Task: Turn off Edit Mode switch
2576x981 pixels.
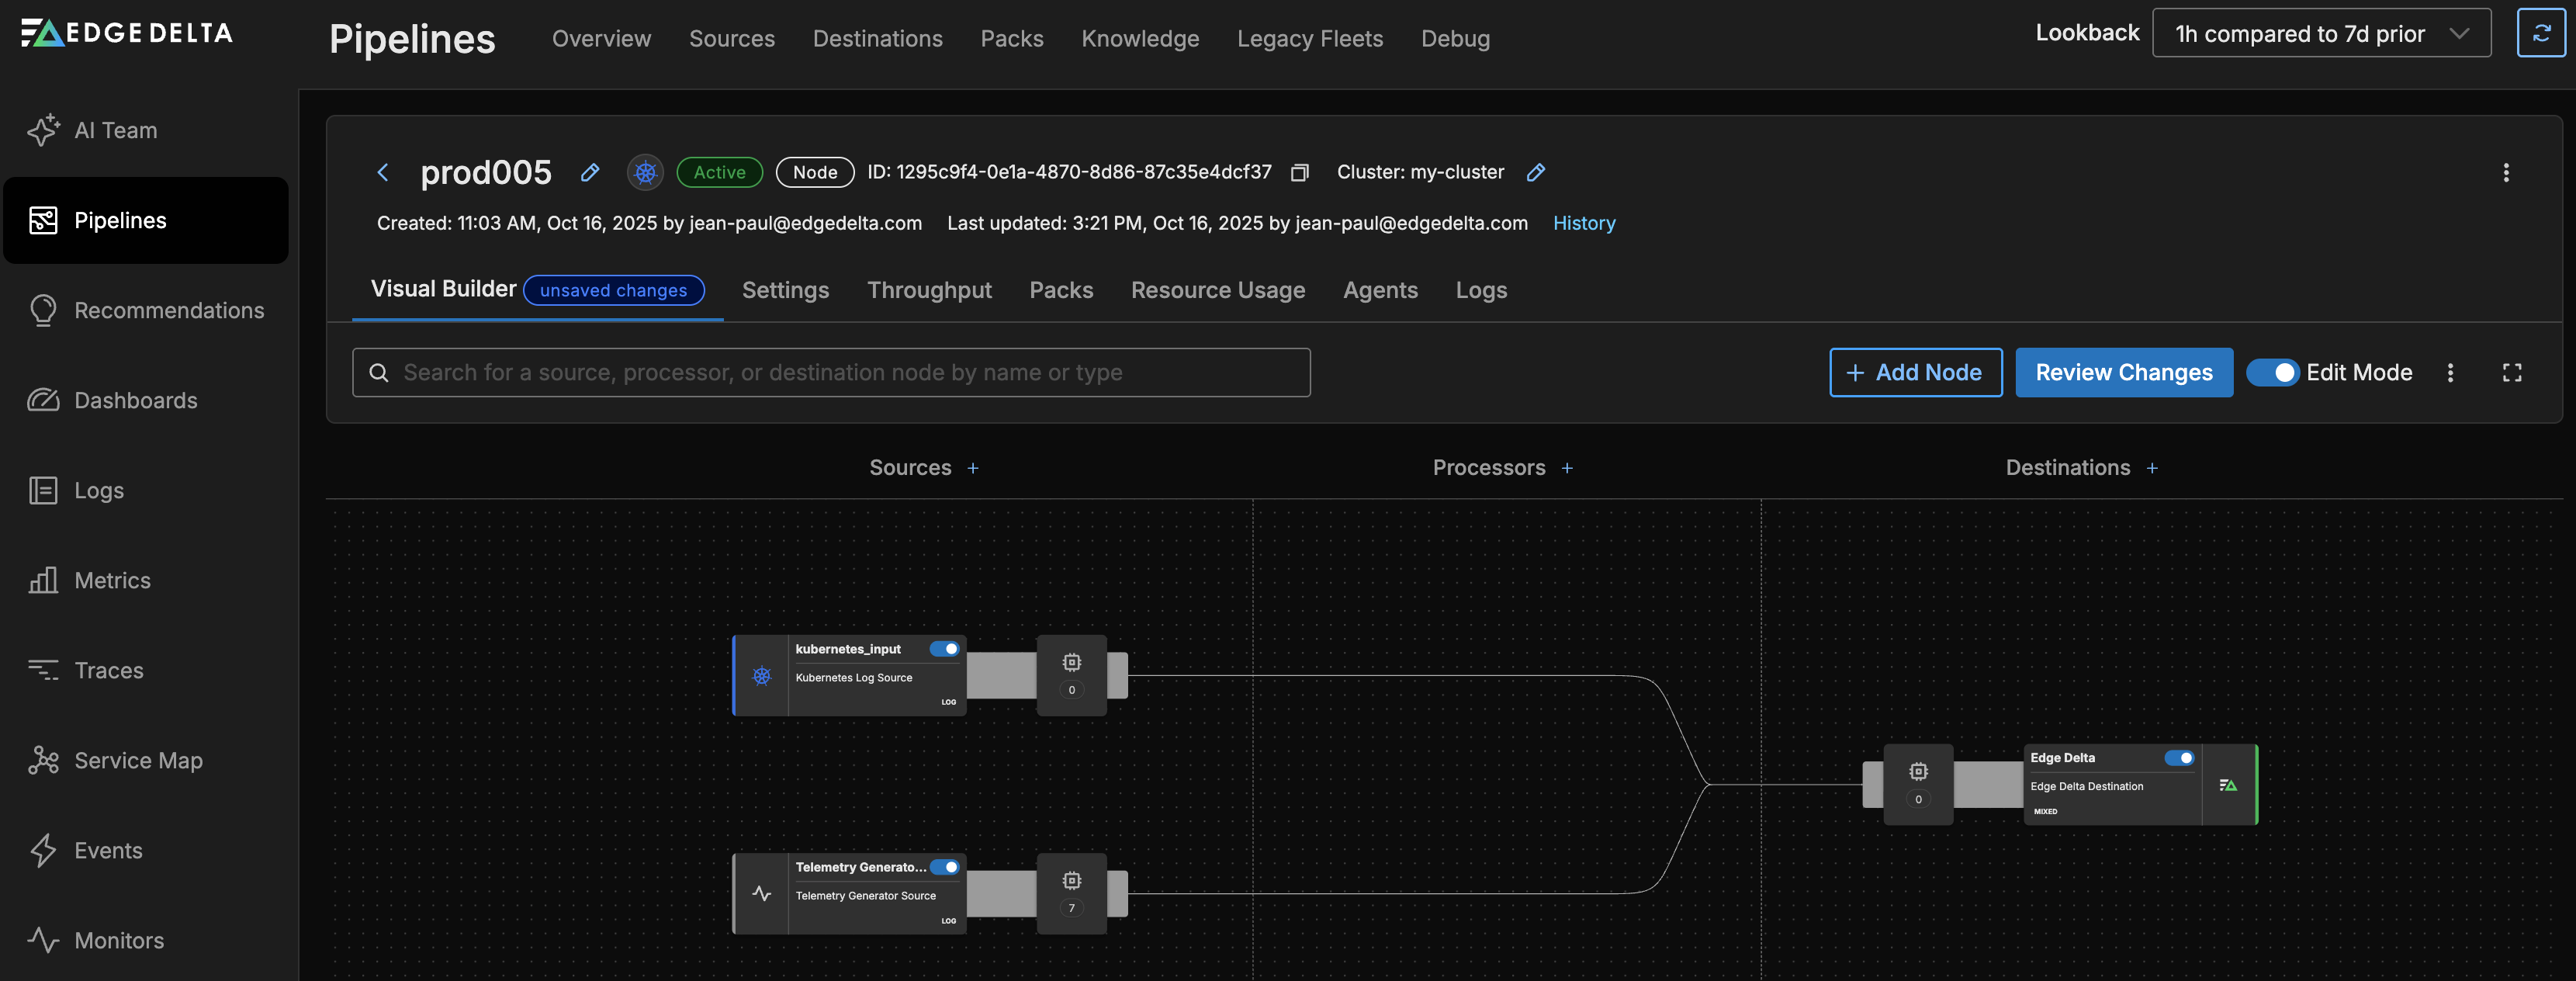Action: click(x=2272, y=373)
